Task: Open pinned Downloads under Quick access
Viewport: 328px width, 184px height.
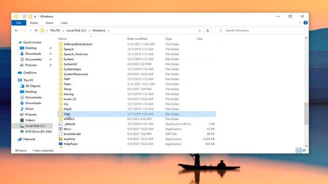Action: tap(33, 54)
